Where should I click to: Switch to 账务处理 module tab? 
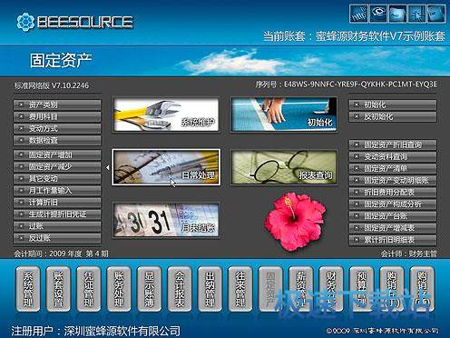click(x=119, y=289)
